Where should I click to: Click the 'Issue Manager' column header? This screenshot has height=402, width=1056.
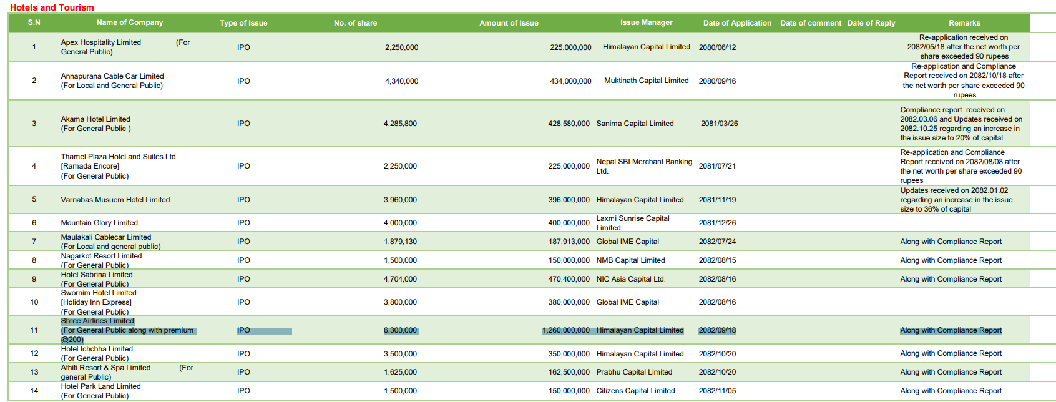click(x=646, y=22)
